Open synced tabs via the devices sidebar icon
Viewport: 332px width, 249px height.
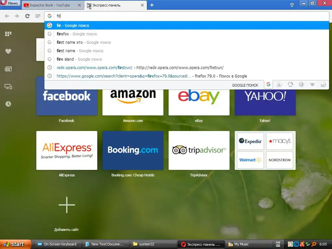coord(8,86)
